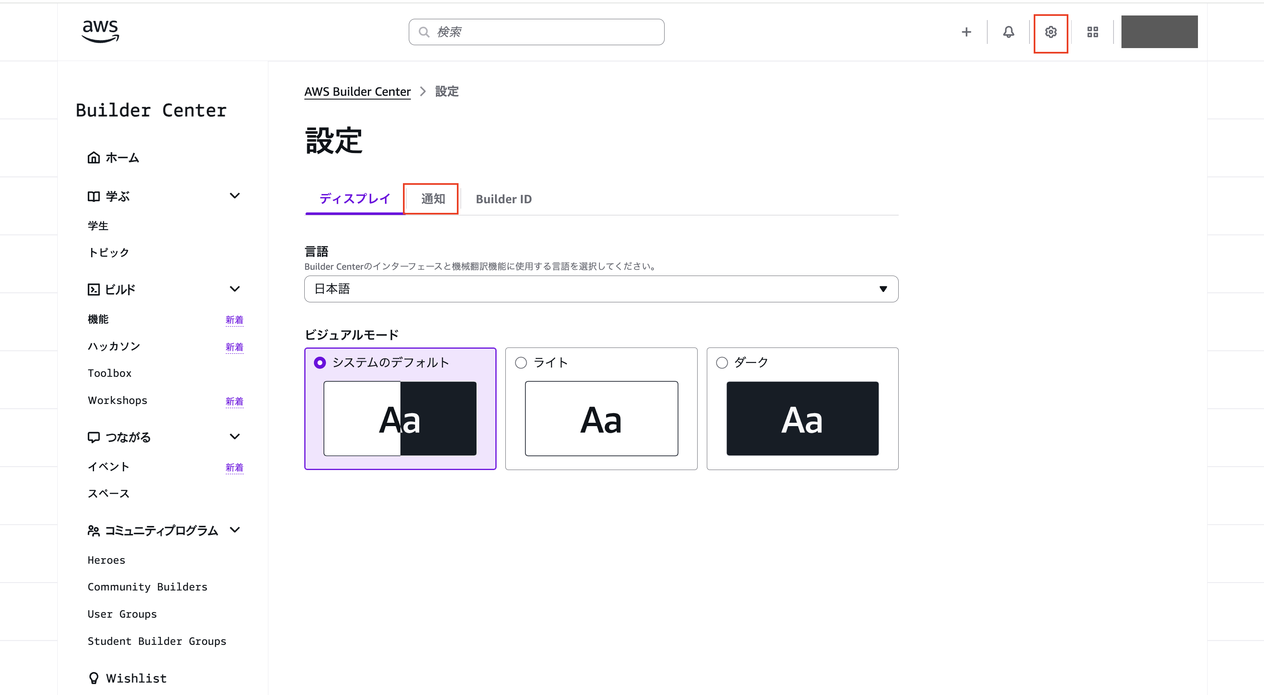Open the settings gear icon
This screenshot has height=695, width=1264.
1050,32
